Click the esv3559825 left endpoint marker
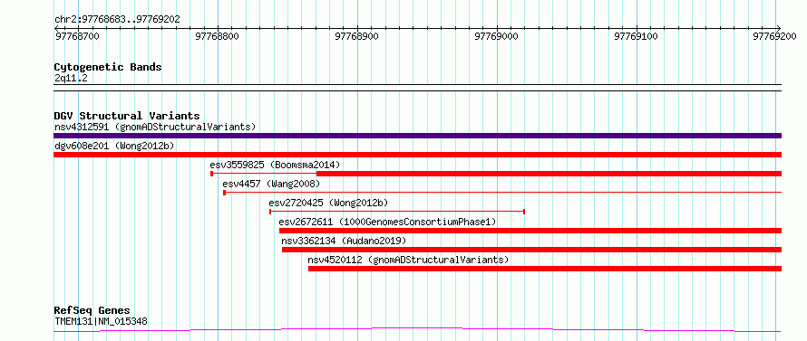The width and height of the screenshot is (807, 341). coord(211,174)
